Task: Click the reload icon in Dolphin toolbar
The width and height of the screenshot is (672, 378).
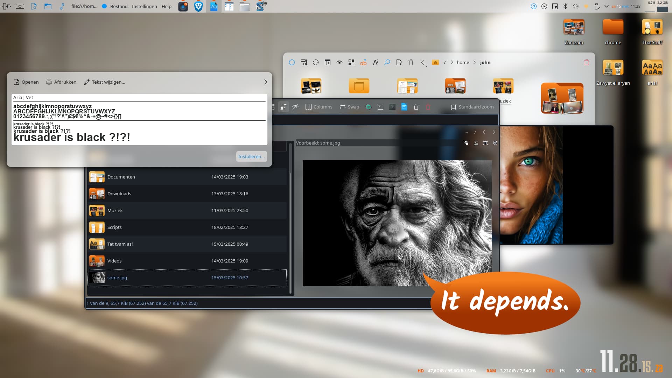Action: point(316,62)
